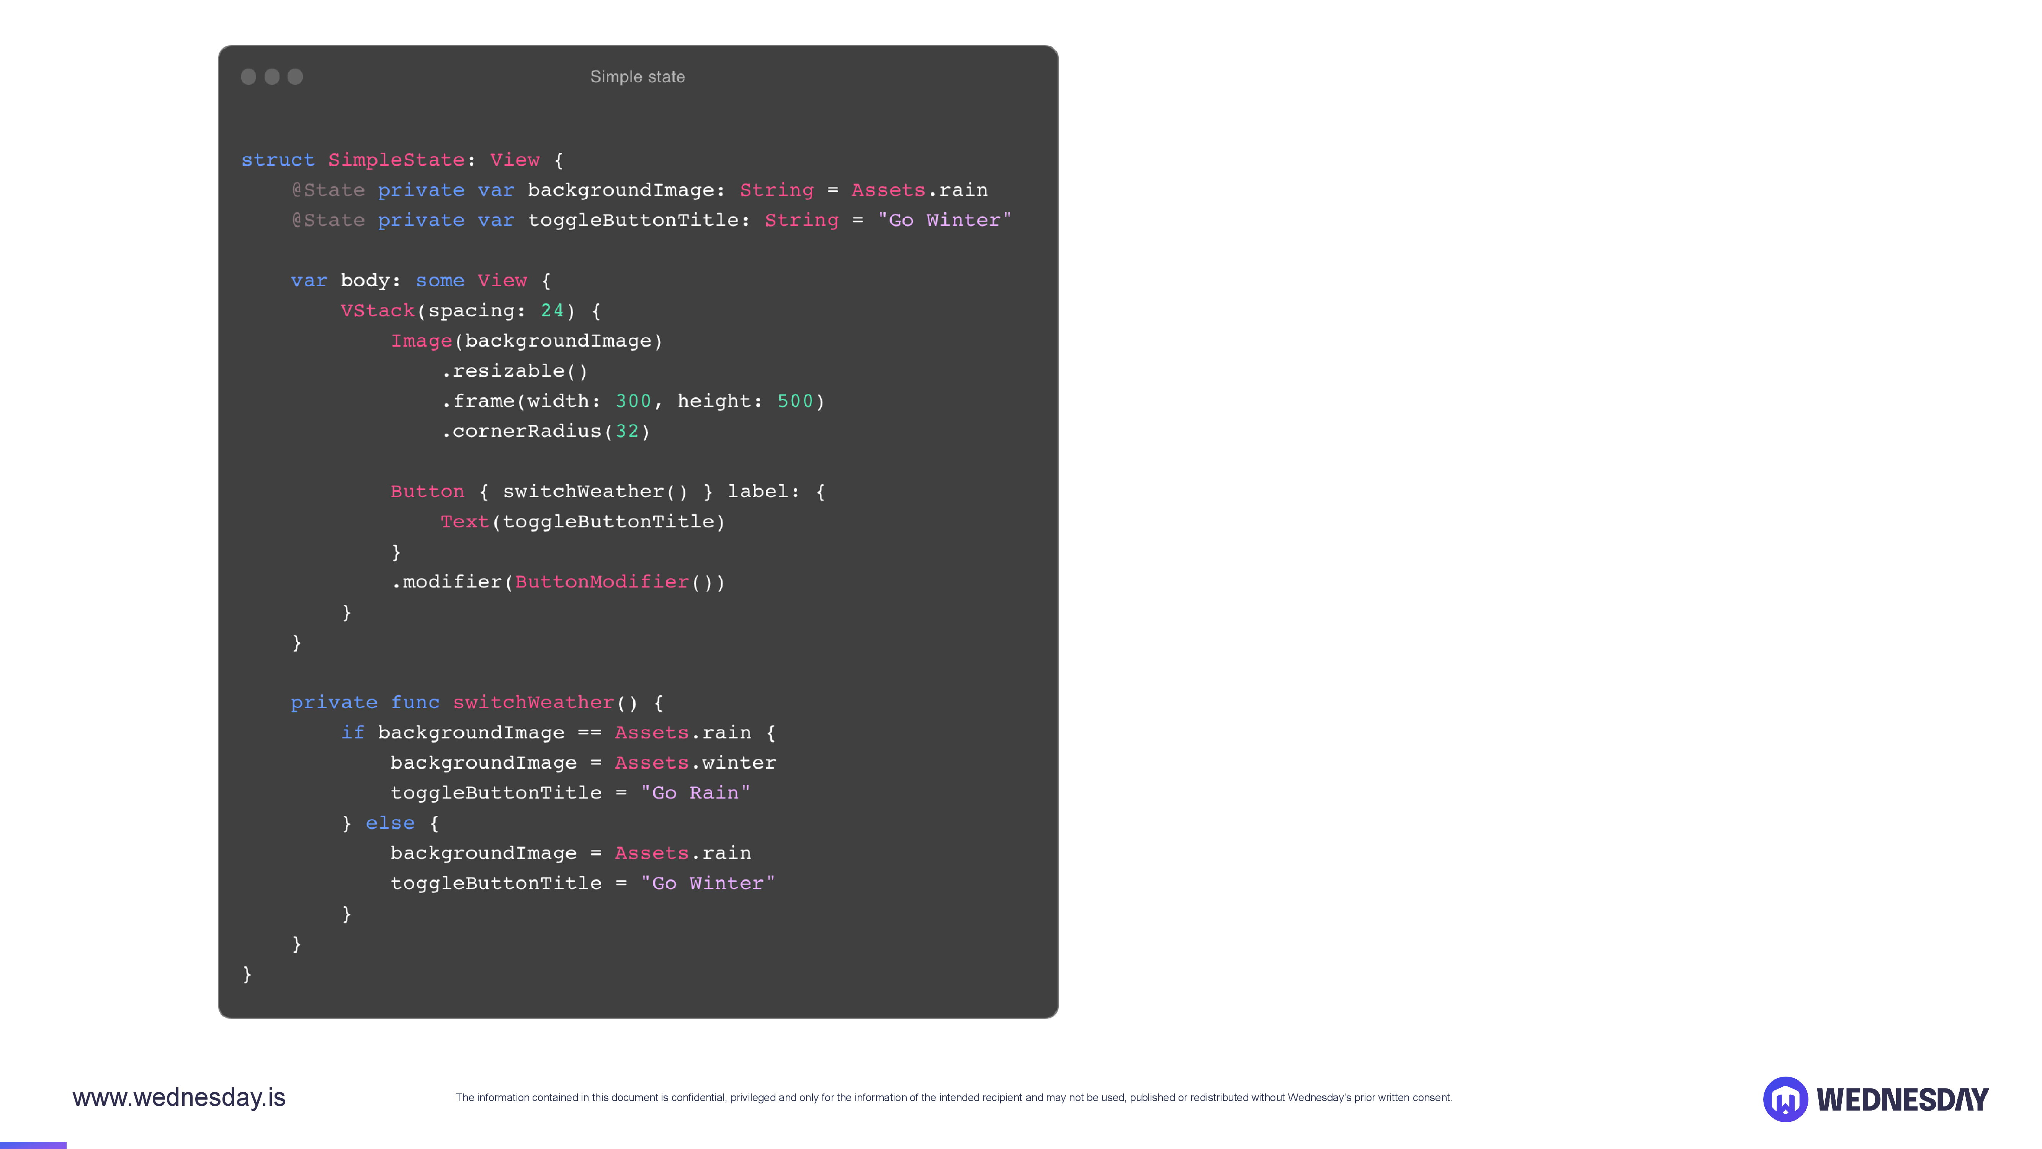Viewport: 2042px width, 1149px height.
Task: Click 'Assets.rain' in the if condition
Action: click(x=683, y=733)
